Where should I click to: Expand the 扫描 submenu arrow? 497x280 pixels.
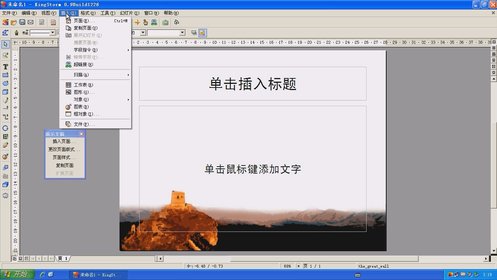(128, 75)
